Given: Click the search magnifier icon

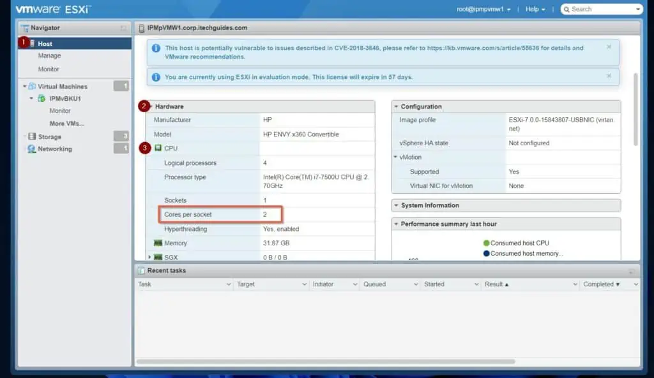Looking at the screenshot, I should coord(567,8).
